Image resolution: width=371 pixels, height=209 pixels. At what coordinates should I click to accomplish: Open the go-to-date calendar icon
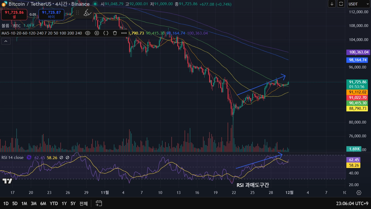(x=99, y=203)
